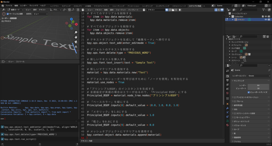
Task: Enable the アンビエントオクルージョン checkbox
Action: pyautogui.click(x=235, y=97)
